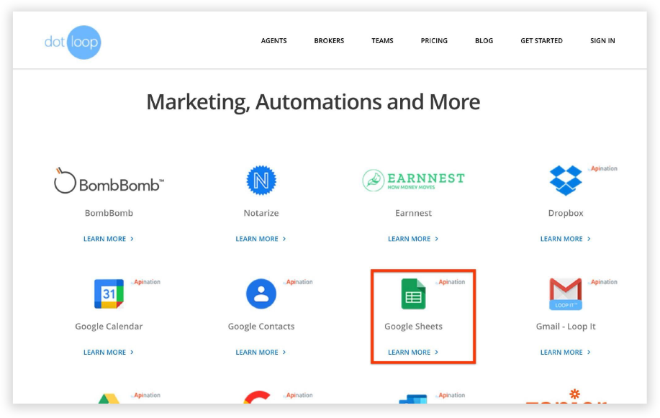Click the Google Sheets icon
The width and height of the screenshot is (660, 418).
(413, 294)
